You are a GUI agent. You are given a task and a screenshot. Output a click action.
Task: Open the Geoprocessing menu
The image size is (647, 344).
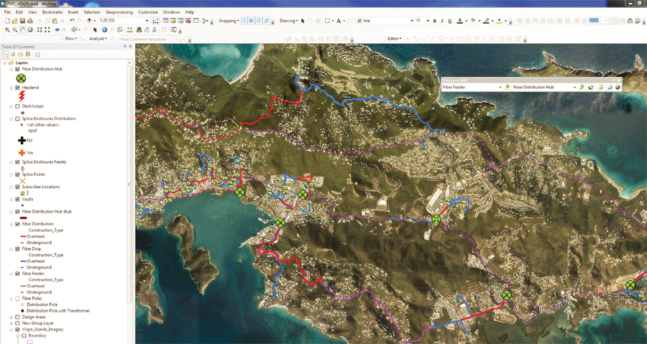click(119, 12)
